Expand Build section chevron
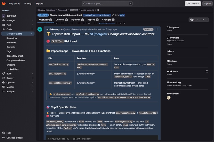This screenshot has width=214, height=142. pos(32,74)
